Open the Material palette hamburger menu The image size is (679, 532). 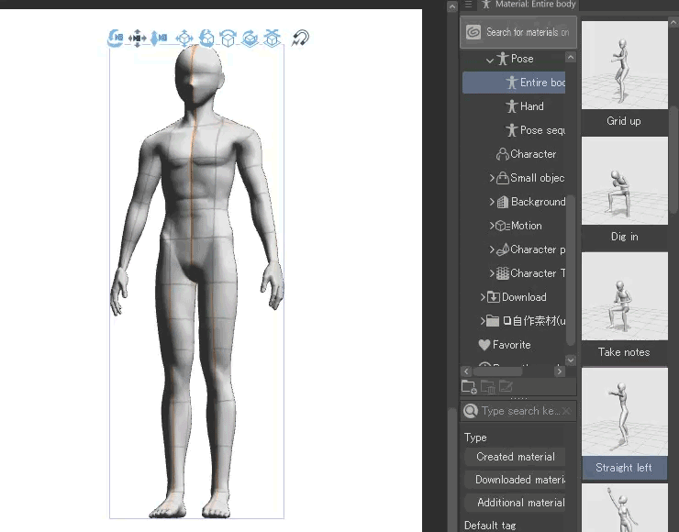468,5
